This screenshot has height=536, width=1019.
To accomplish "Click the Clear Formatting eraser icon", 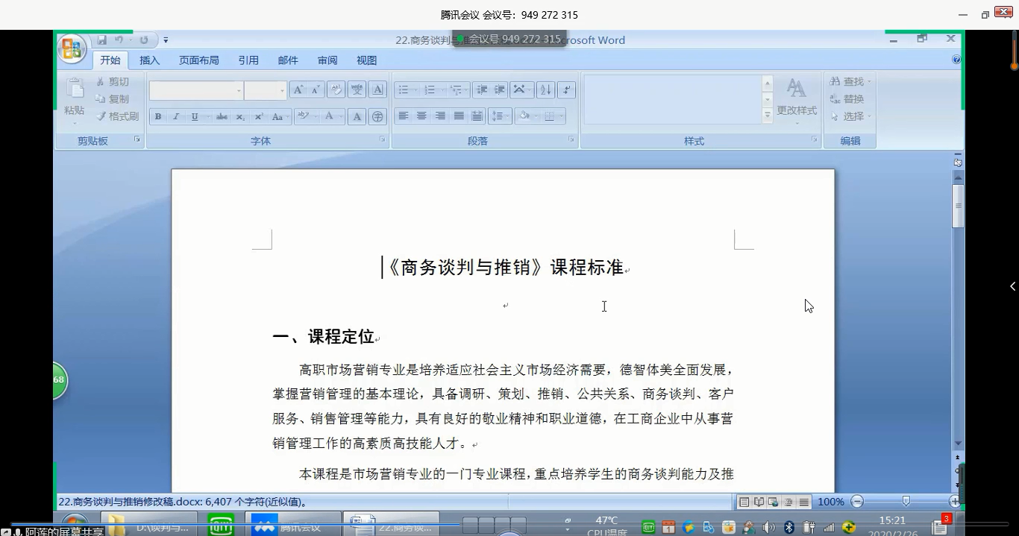I will (x=336, y=89).
